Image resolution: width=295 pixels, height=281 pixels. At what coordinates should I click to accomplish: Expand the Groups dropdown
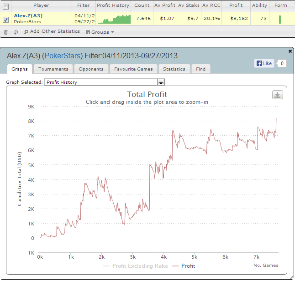[100, 32]
